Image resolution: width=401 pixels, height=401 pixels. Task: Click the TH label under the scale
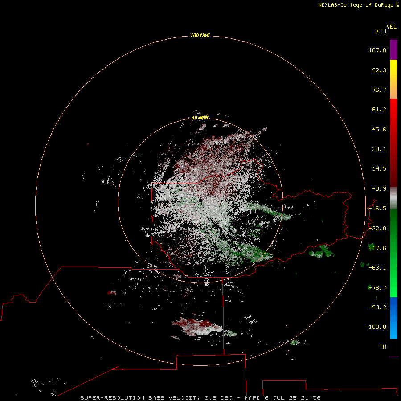[x=383, y=347]
